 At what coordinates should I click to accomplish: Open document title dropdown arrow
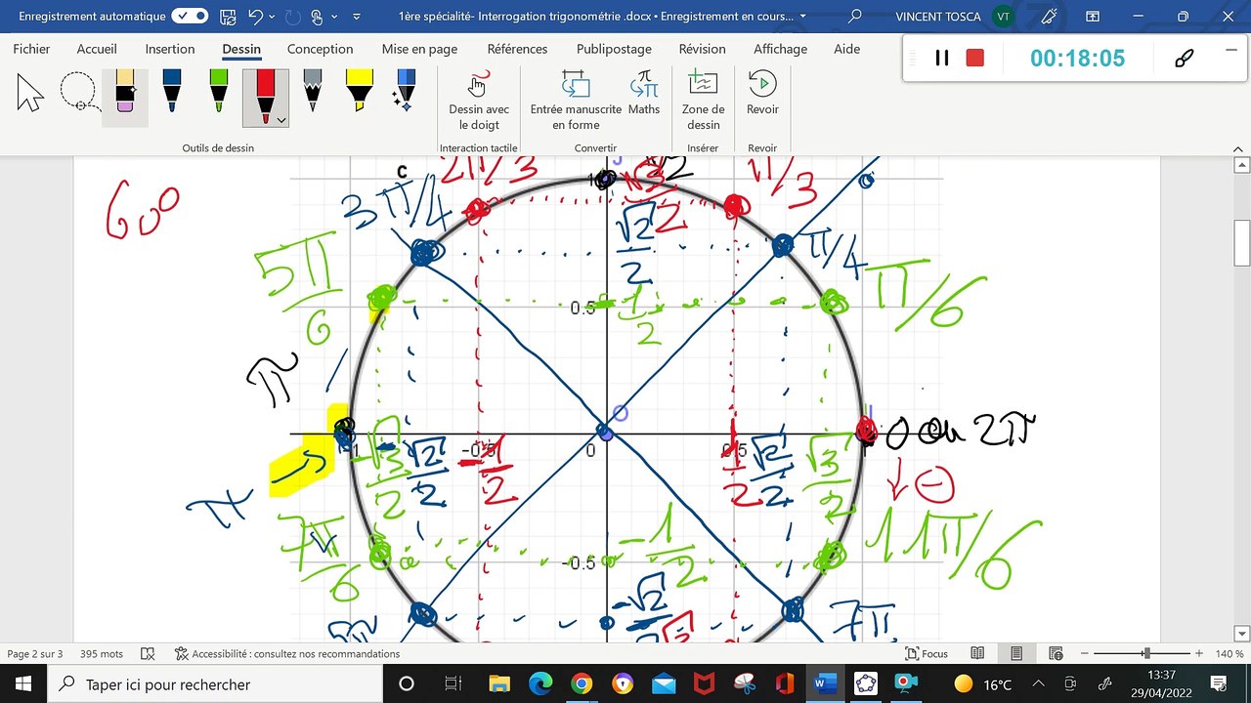(x=803, y=17)
